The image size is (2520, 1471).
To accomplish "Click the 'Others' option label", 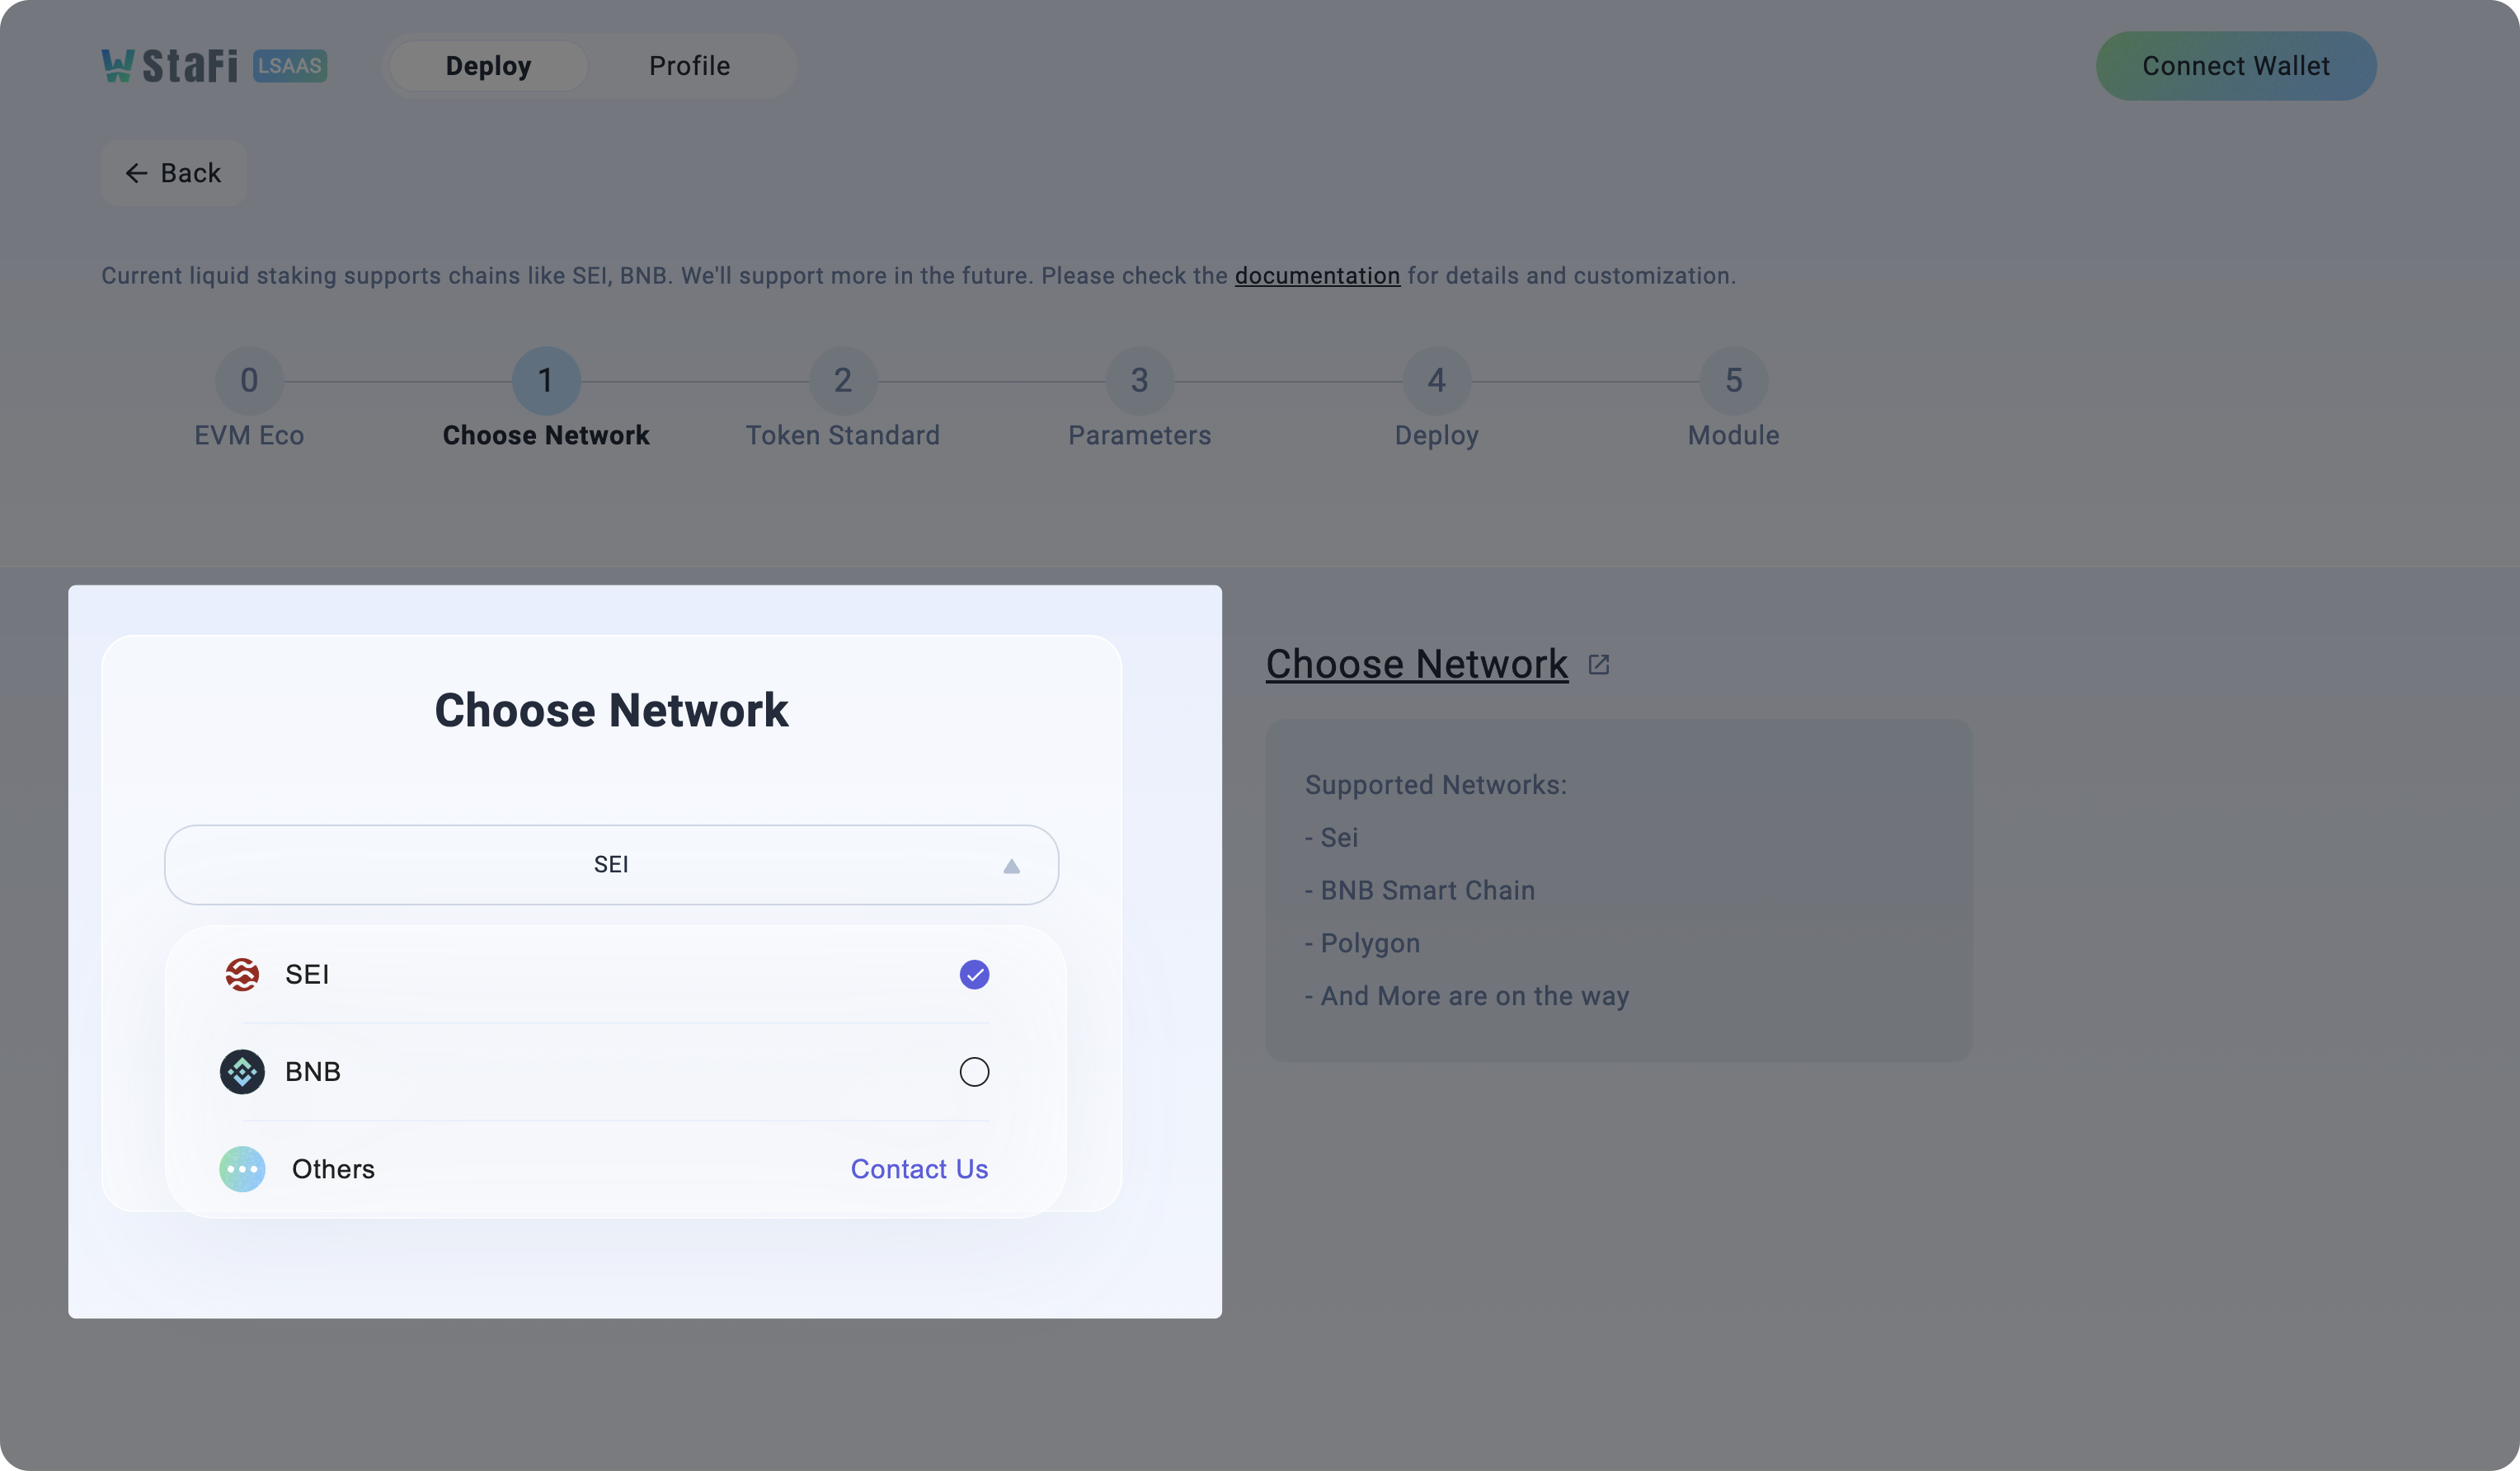I will tap(333, 1169).
